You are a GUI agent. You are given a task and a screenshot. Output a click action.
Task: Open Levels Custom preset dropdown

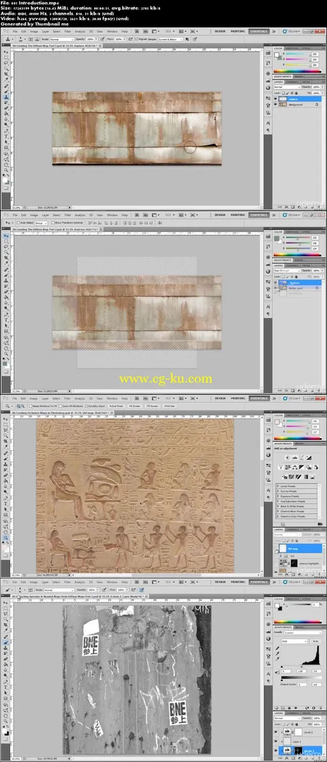[303, 633]
